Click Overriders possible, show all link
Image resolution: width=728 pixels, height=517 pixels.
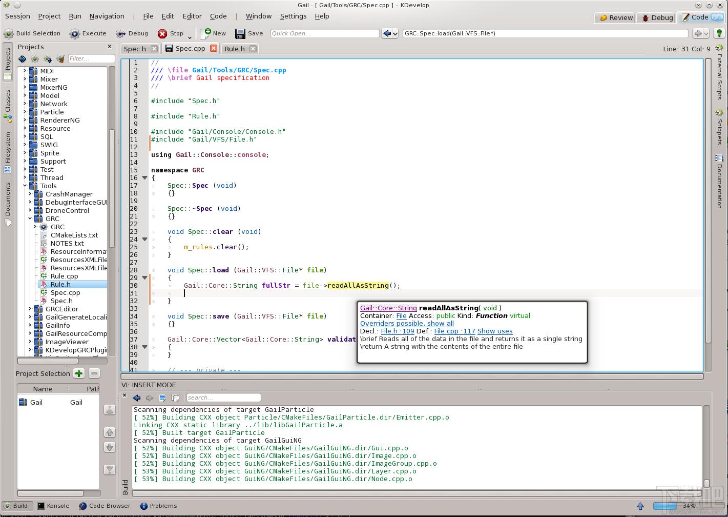click(407, 324)
